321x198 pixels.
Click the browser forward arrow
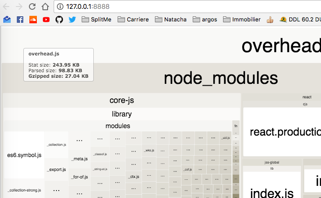tap(19, 7)
